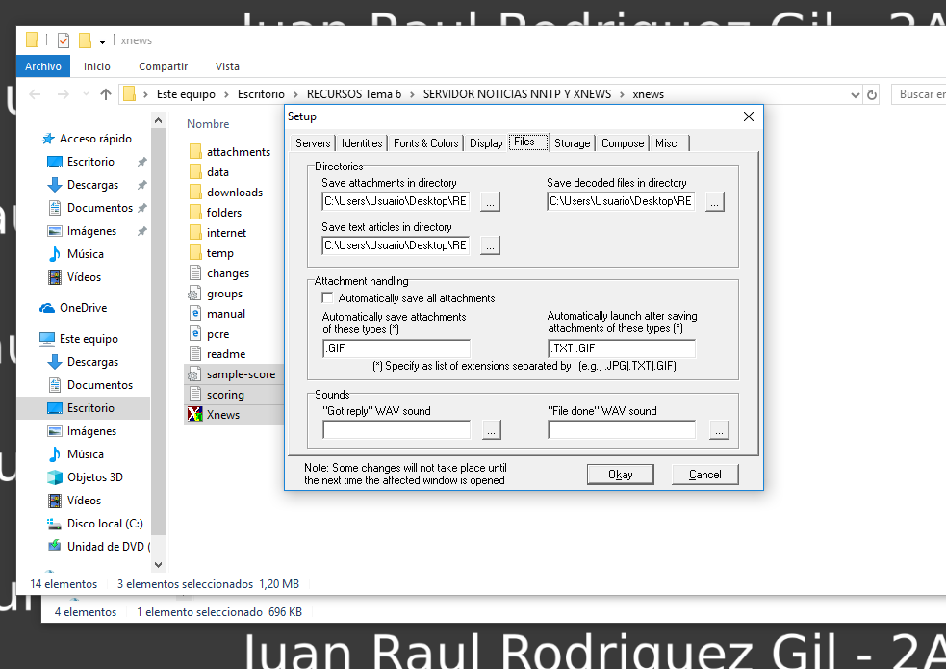
Task: Expand the address bar history dropdown
Action: click(x=855, y=94)
